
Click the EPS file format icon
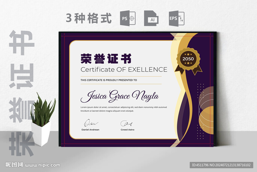pyautogui.click(x=176, y=18)
